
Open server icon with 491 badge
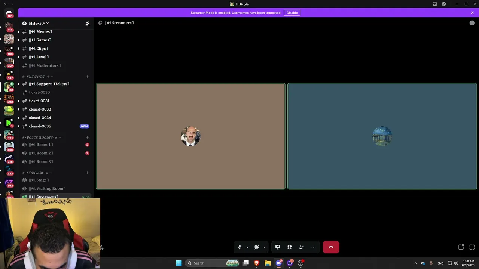click(x=9, y=134)
